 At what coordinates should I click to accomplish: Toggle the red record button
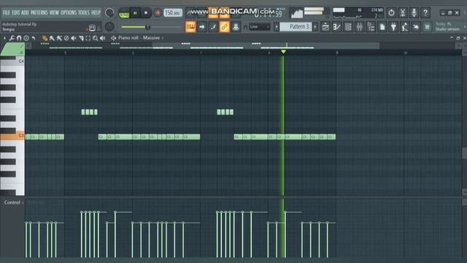(158, 13)
